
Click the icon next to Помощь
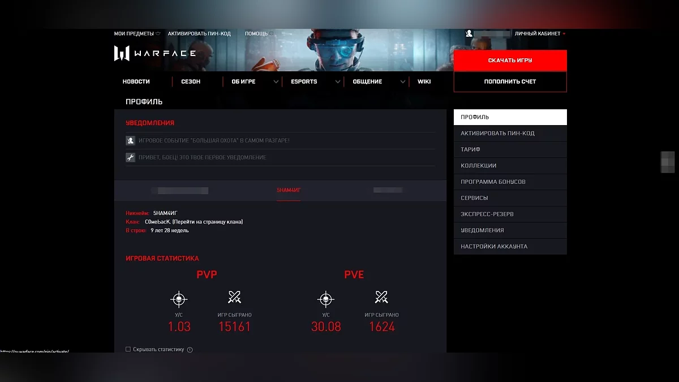[x=272, y=34]
